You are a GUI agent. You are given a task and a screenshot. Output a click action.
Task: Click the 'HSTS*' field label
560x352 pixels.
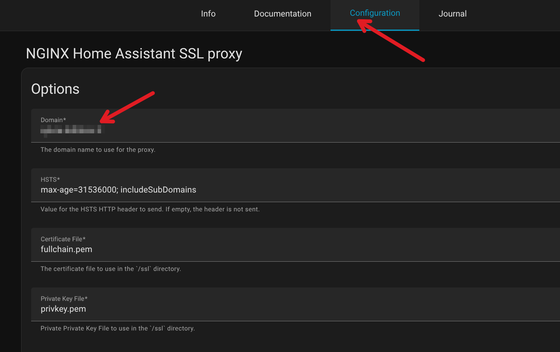50,179
